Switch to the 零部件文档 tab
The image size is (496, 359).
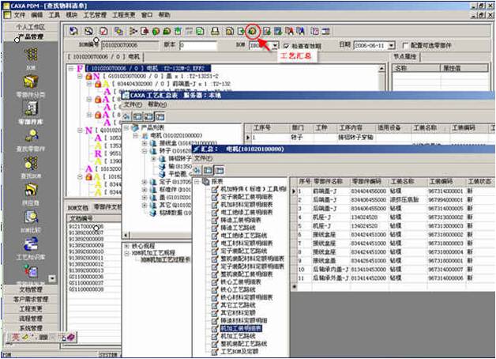pos(107,206)
